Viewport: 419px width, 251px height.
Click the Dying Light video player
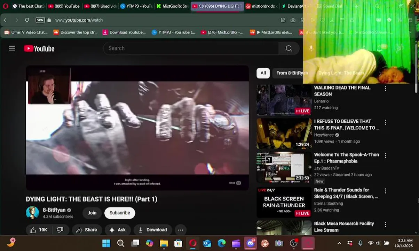pos(137,128)
